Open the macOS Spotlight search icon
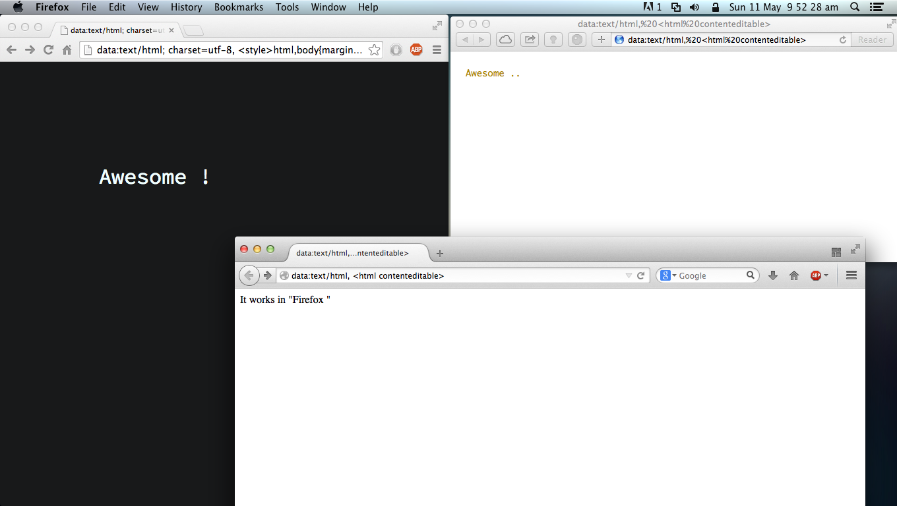897x506 pixels. (x=855, y=7)
